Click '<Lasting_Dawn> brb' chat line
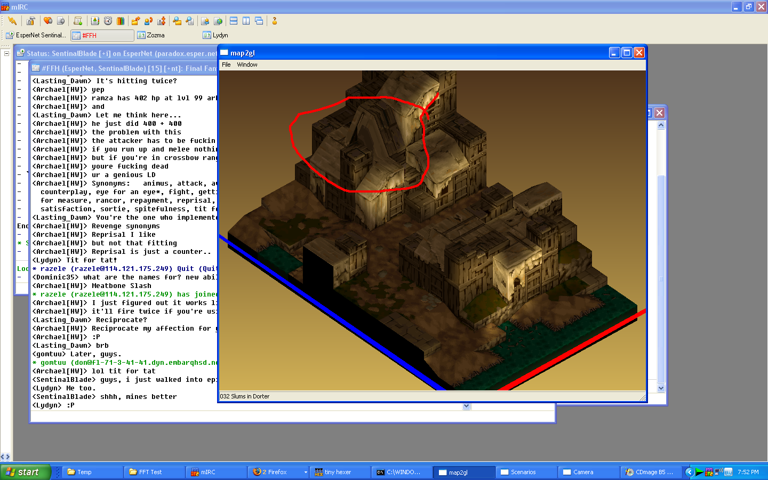 [x=70, y=346]
